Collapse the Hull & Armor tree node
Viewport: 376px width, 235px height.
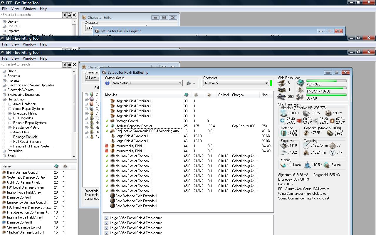click(x=4, y=99)
